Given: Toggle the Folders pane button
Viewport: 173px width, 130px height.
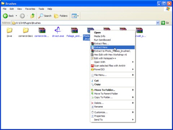Looking at the screenshot, I should pos(61,16).
